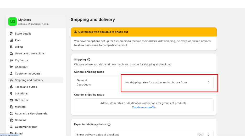
Task: Click the Store details shop icon
Action: (x=11, y=33)
